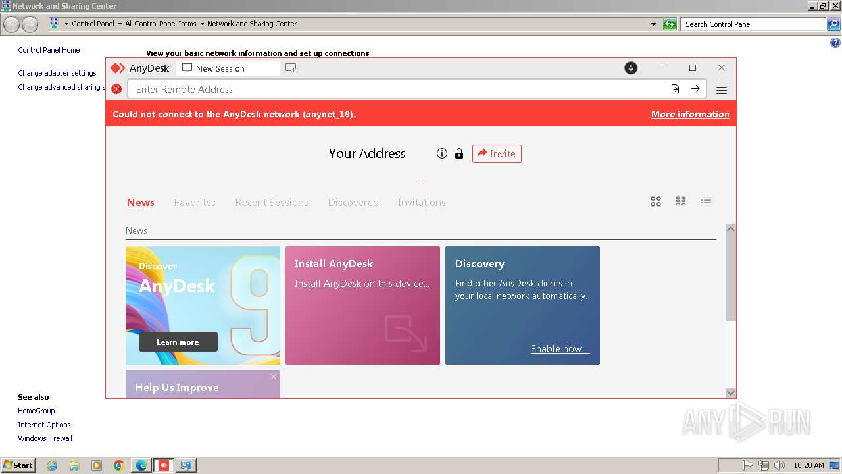Select the Favorites tab
842x474 pixels.
click(195, 203)
